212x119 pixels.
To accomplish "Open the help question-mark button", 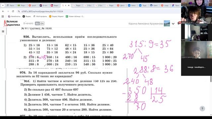I will coord(202,109).
